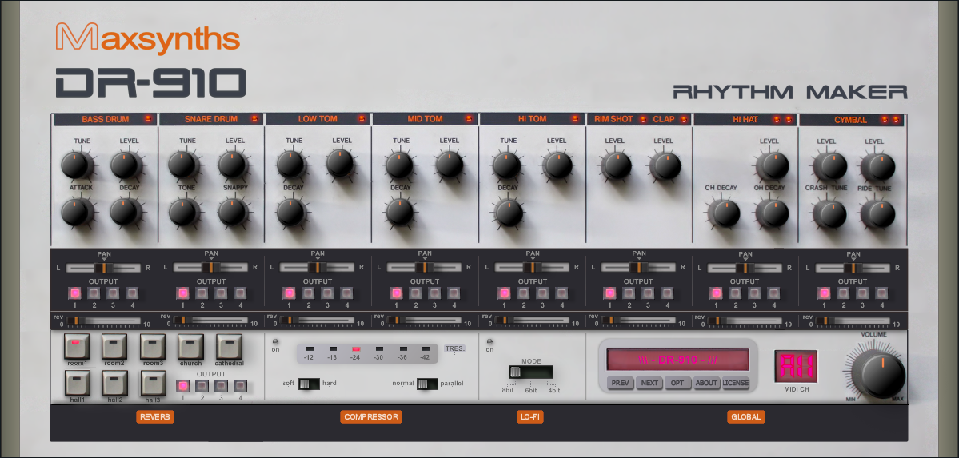This screenshot has height=458, width=959.
Task: Toggle the compressor soft/hard switch
Action: coord(309,384)
